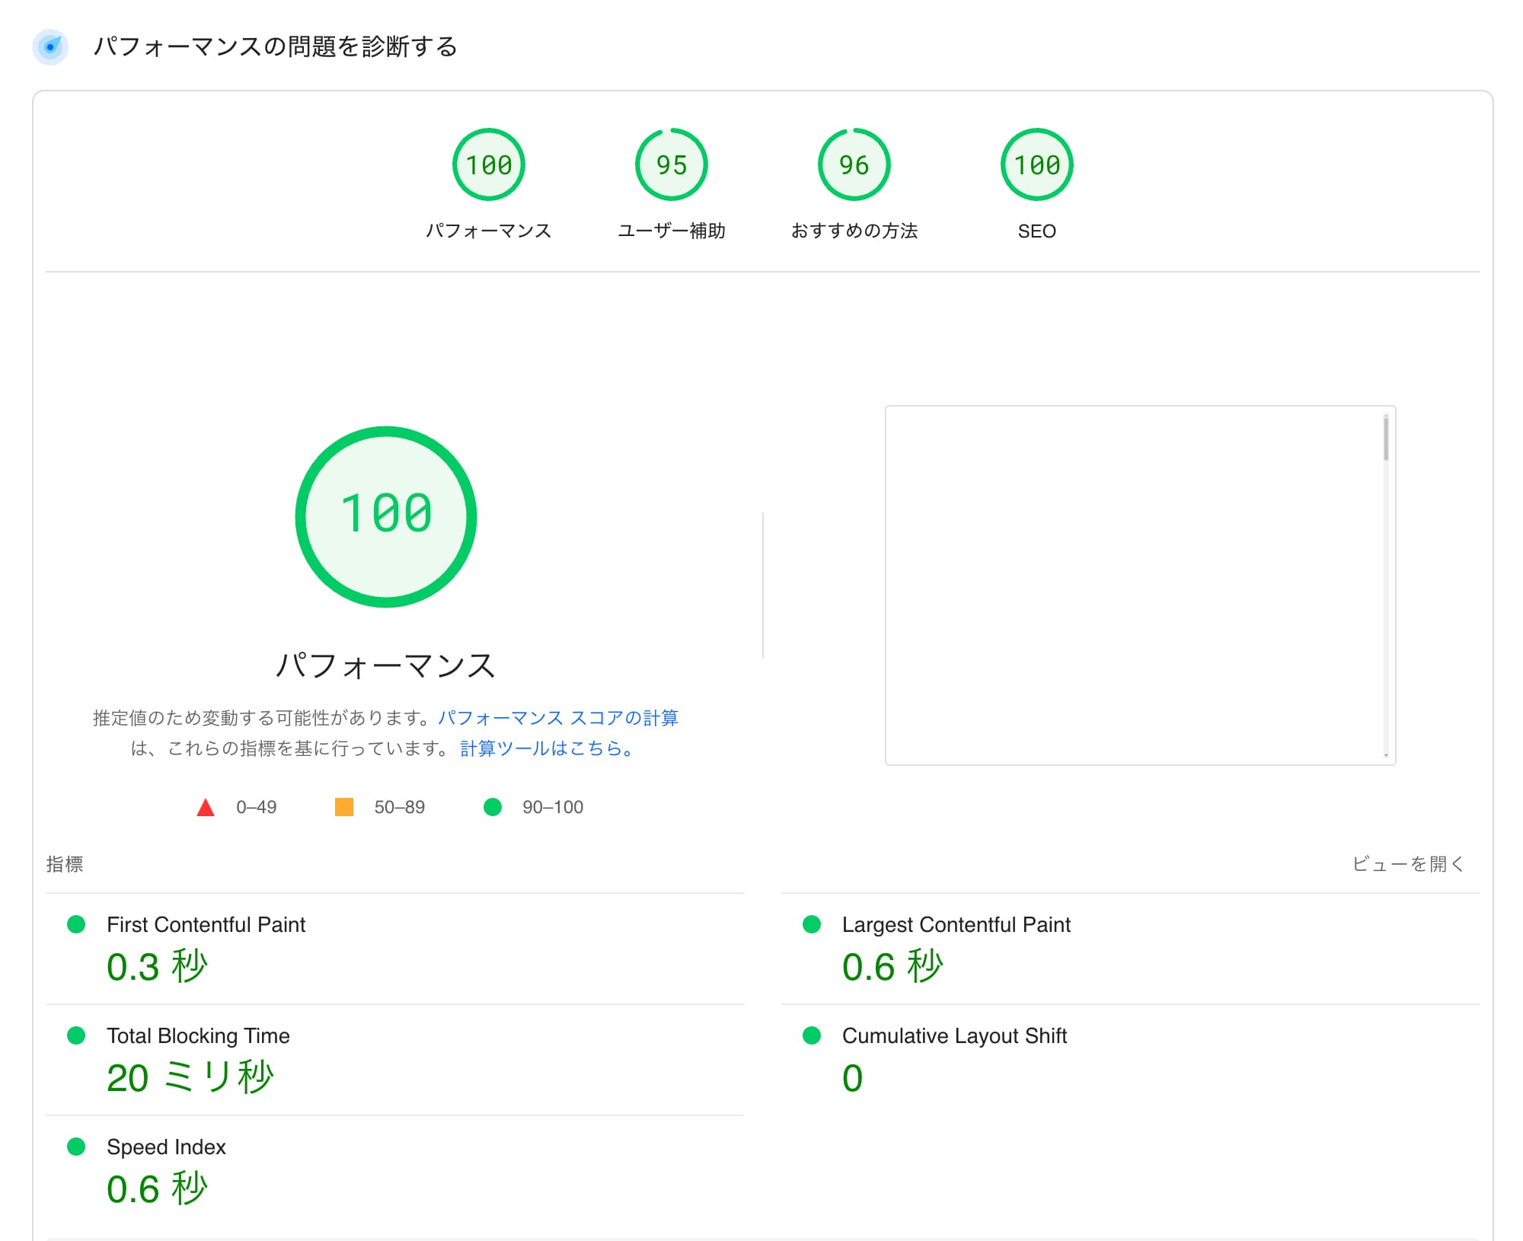Image resolution: width=1523 pixels, height=1241 pixels.
Task: Select Largest Contentful Paint metric label
Action: 956,925
